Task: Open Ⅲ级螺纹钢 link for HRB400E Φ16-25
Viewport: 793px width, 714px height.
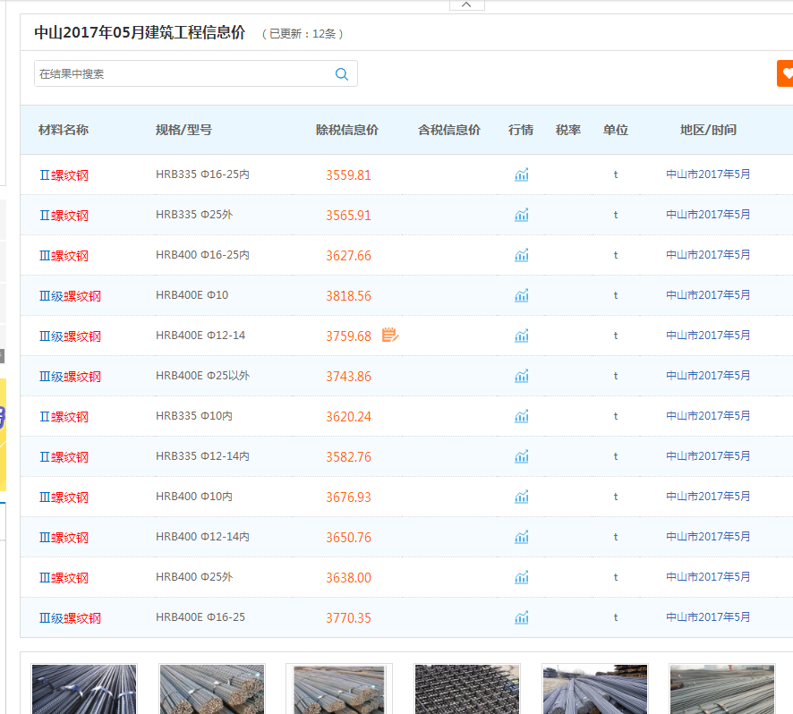Action: [71, 618]
